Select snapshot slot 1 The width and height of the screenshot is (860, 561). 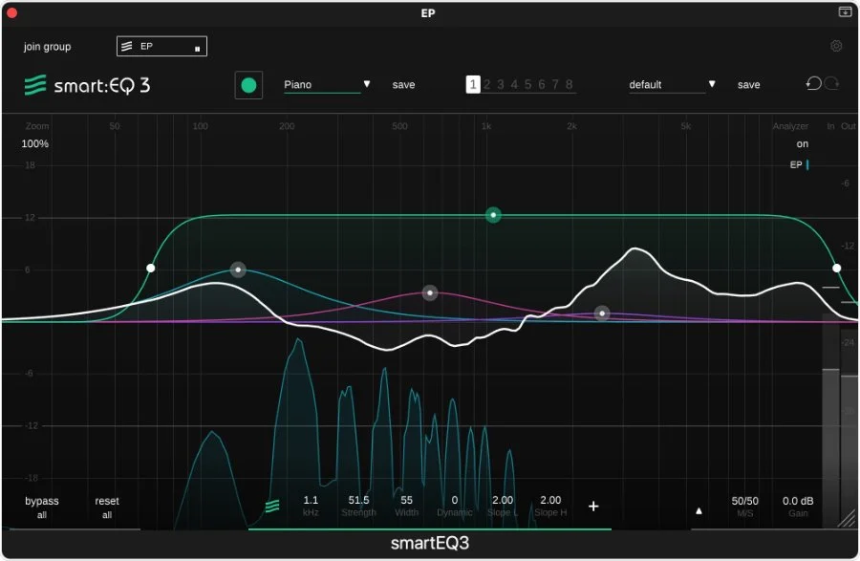pos(472,84)
